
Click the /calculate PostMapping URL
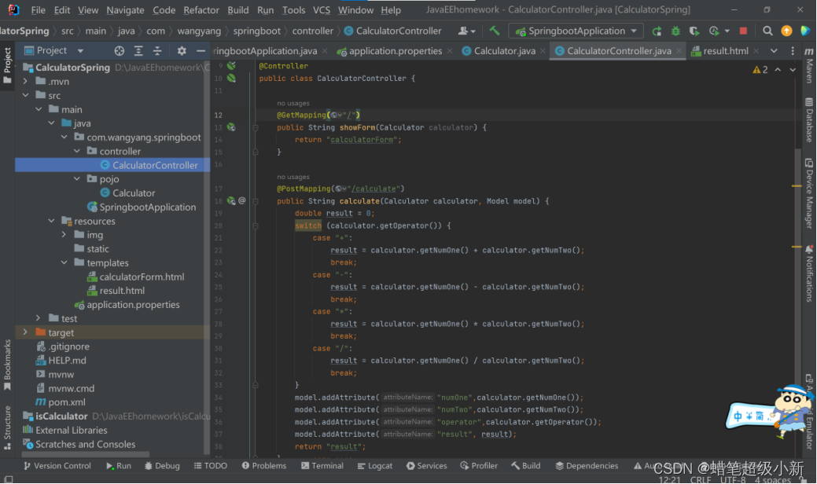click(x=375, y=189)
